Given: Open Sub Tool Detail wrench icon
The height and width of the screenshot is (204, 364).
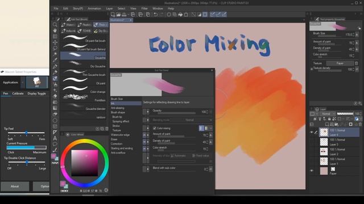Looking at the screenshot, I should coord(360,103).
